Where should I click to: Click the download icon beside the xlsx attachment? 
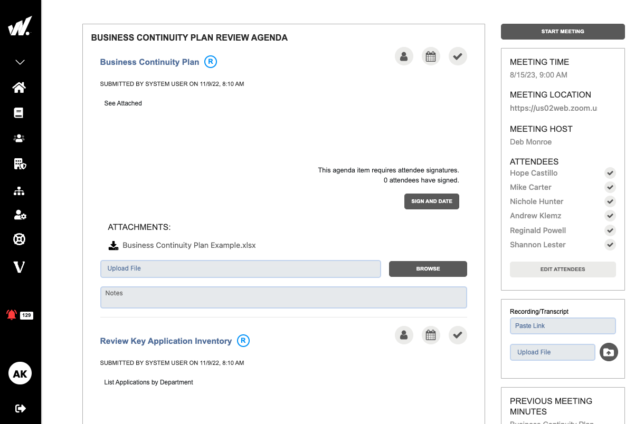113,245
